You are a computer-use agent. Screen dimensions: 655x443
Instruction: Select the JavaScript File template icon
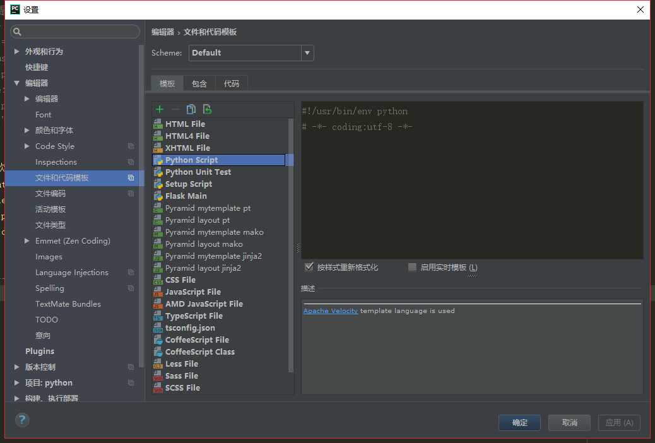point(158,292)
